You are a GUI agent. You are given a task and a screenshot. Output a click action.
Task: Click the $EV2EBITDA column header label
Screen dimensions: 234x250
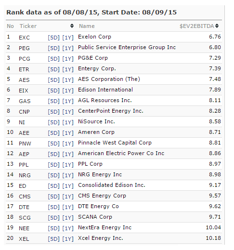click(197, 26)
